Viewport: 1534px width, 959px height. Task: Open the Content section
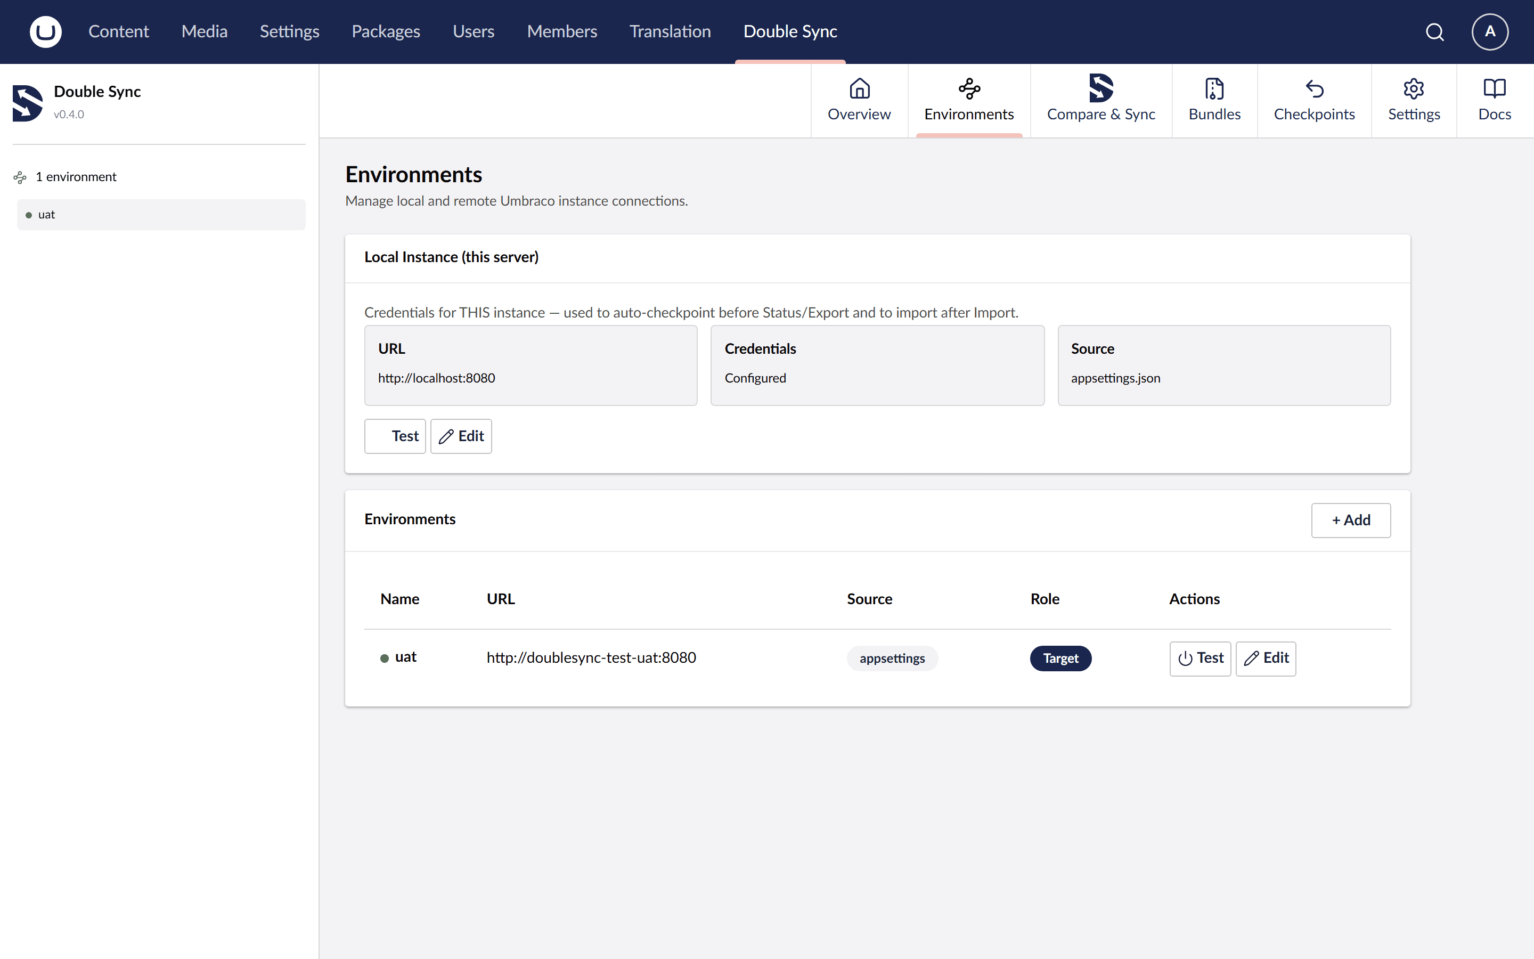[x=119, y=32]
